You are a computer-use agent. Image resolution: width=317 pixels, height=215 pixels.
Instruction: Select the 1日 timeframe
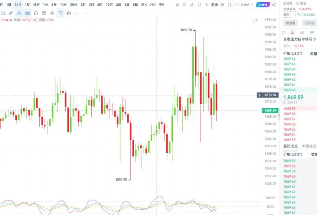click(9, 5)
